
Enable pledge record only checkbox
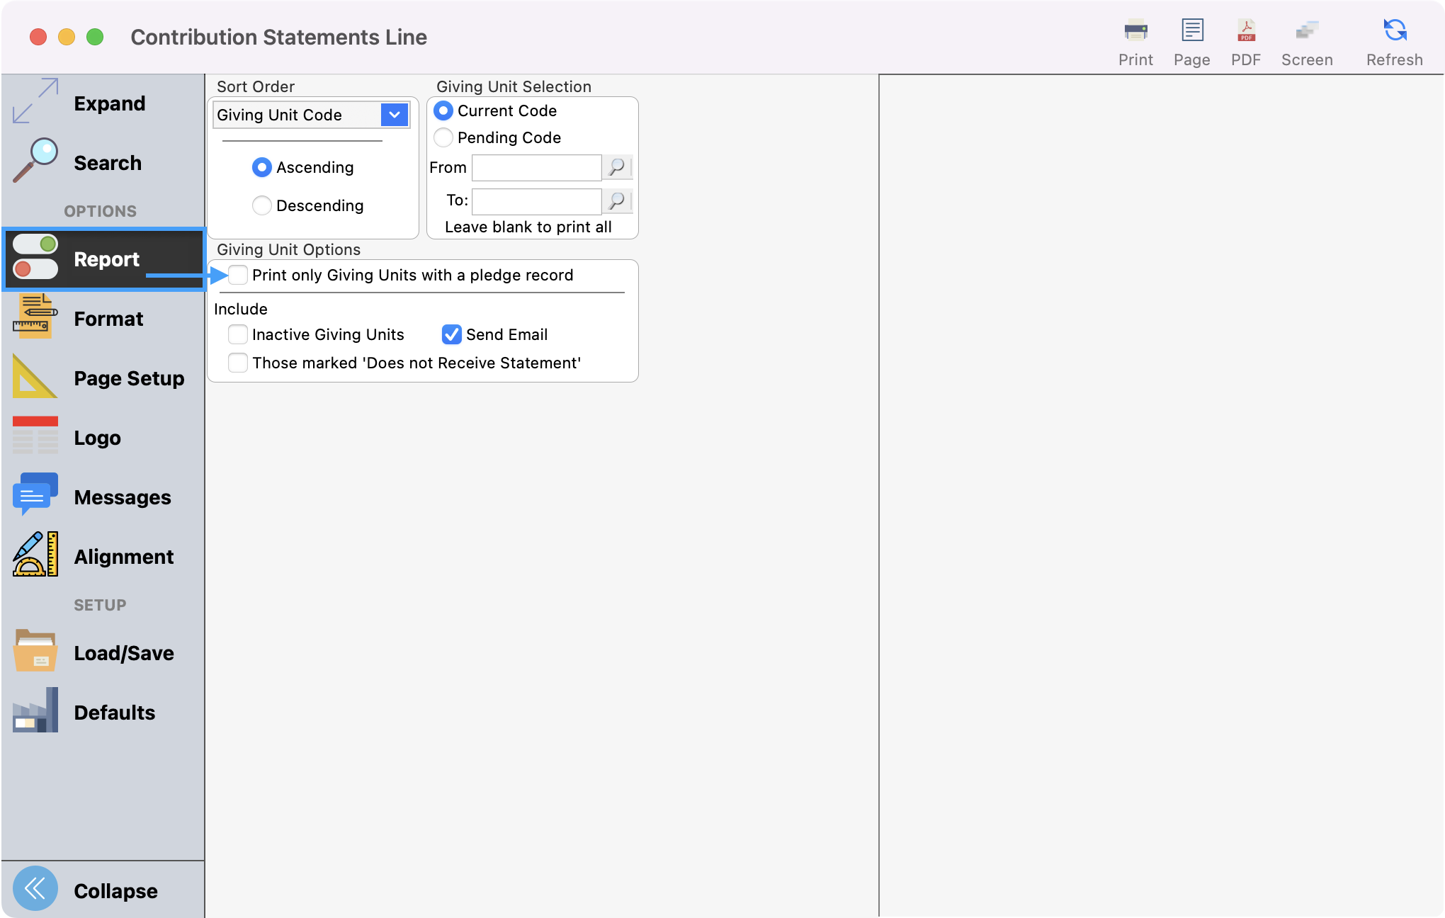(x=239, y=275)
